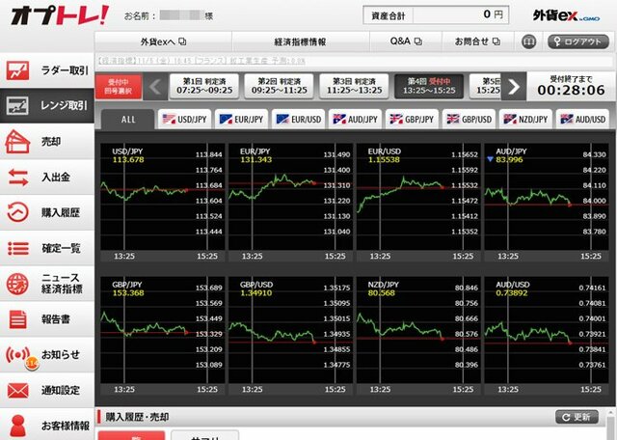Open the EUR/JPY chart panel

[x=291, y=203]
